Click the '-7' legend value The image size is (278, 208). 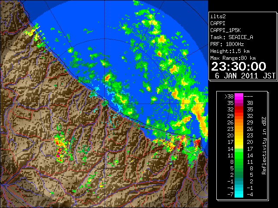[x=230, y=195]
